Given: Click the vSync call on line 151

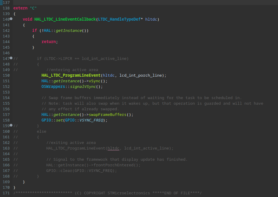Looking at the screenshot, I should coord(95,81).
